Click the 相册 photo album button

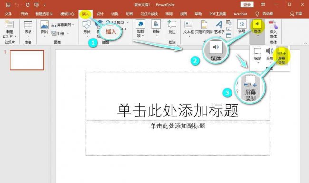(x=58, y=33)
